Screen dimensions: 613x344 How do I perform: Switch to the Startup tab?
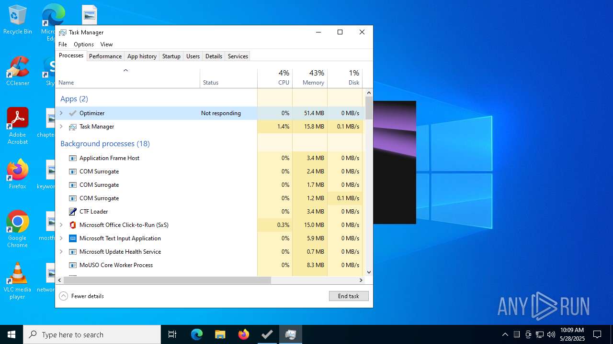(x=171, y=56)
